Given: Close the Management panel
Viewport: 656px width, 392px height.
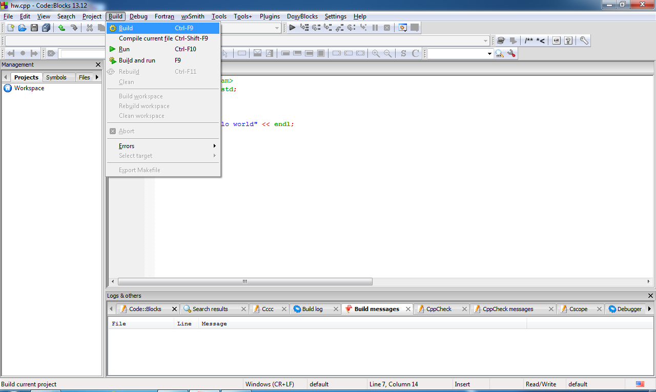Looking at the screenshot, I should point(98,65).
